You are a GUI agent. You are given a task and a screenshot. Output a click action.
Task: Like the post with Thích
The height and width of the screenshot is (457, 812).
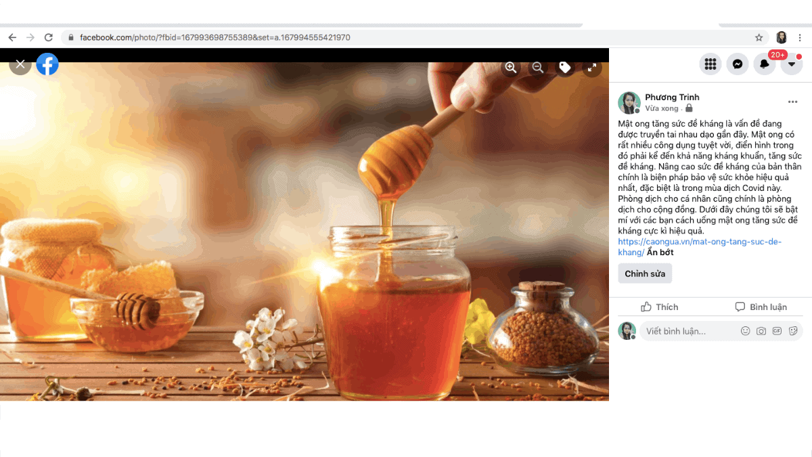659,307
